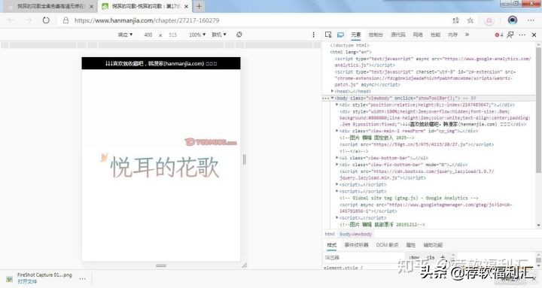The height and width of the screenshot is (288, 542).
Task: Show more DevTools tabs chevron
Action: coord(467,35)
